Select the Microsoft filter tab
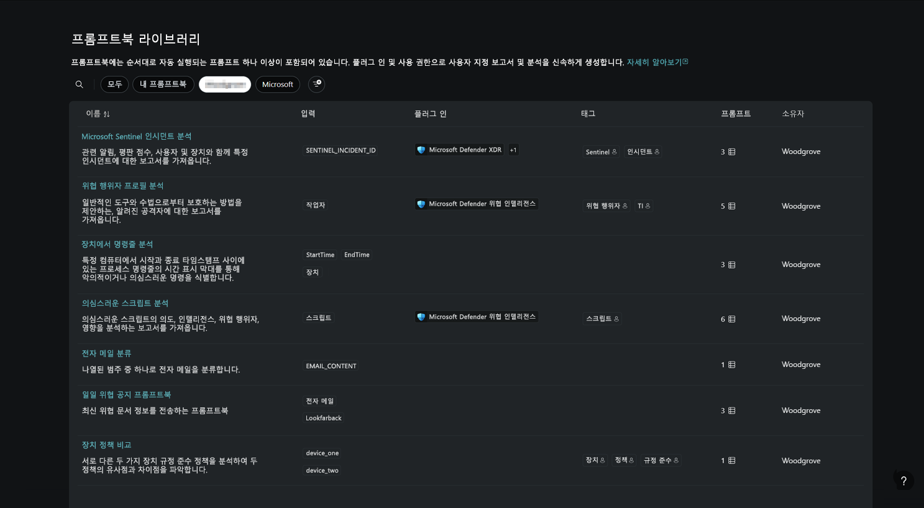The width and height of the screenshot is (924, 508). (x=278, y=84)
